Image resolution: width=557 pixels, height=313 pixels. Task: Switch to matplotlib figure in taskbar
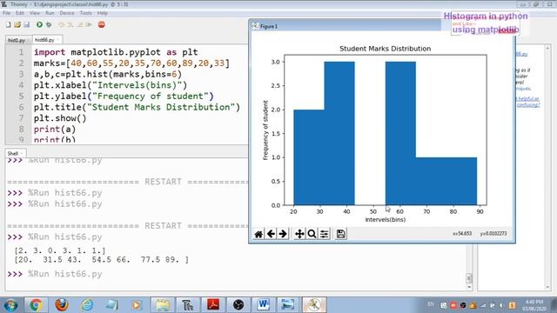tap(314, 305)
